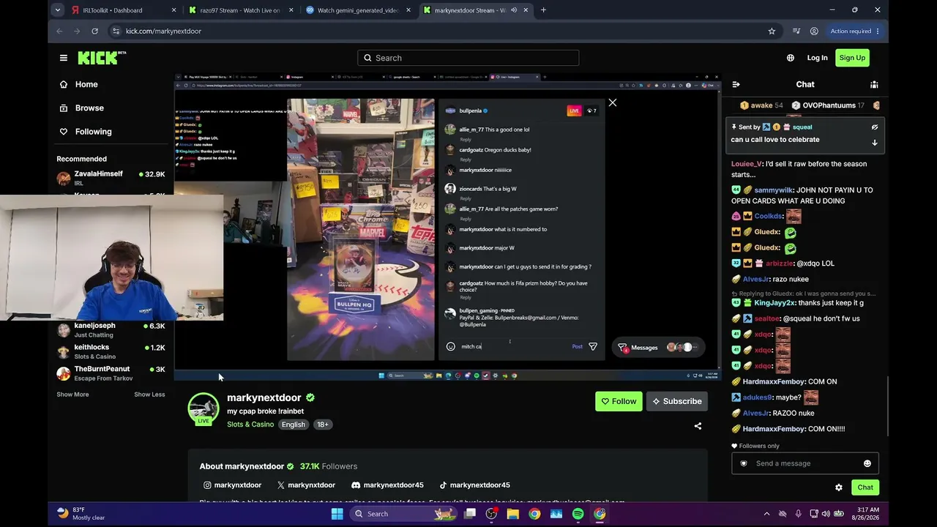937x527 pixels.
Task: Follow markynextdoor channel
Action: coord(619,401)
